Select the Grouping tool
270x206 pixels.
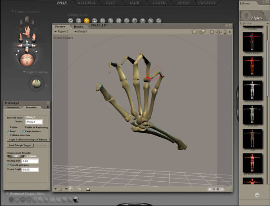135,21
